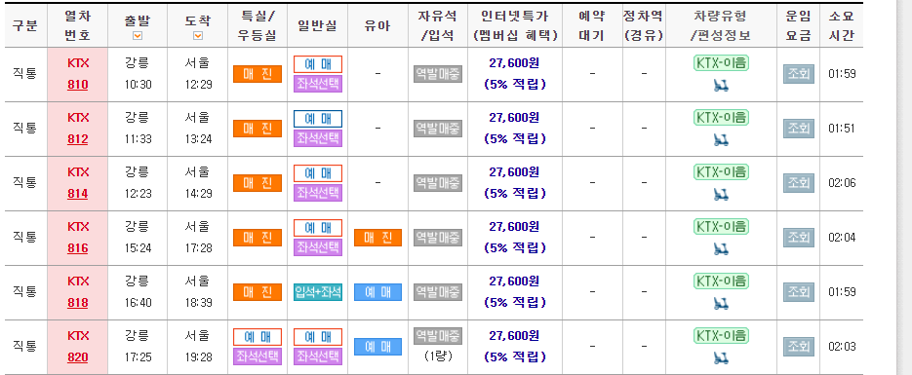Reserve a standard seat on KTX 816
The image size is (912, 375).
[318, 228]
